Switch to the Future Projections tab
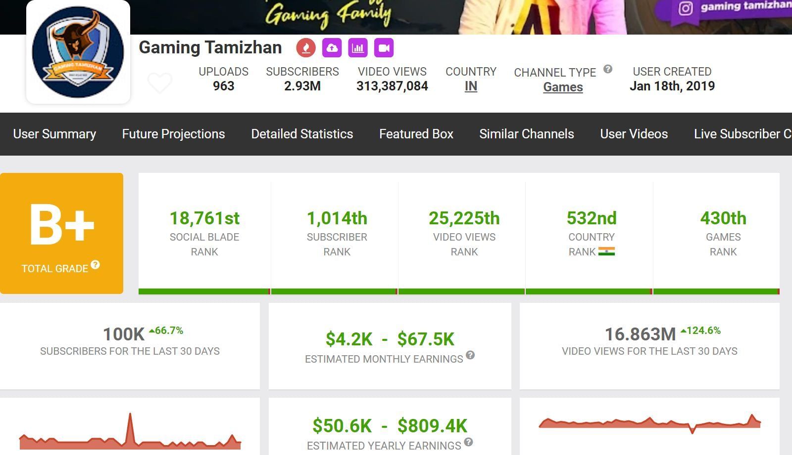 173,134
